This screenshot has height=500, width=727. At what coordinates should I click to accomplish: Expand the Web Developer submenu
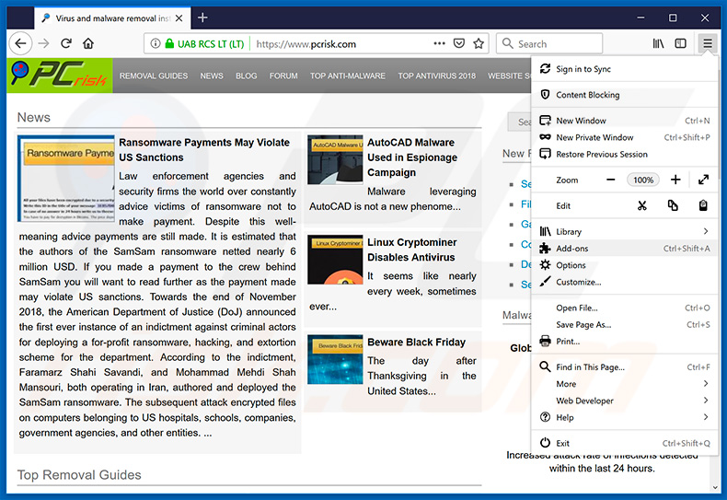point(706,401)
